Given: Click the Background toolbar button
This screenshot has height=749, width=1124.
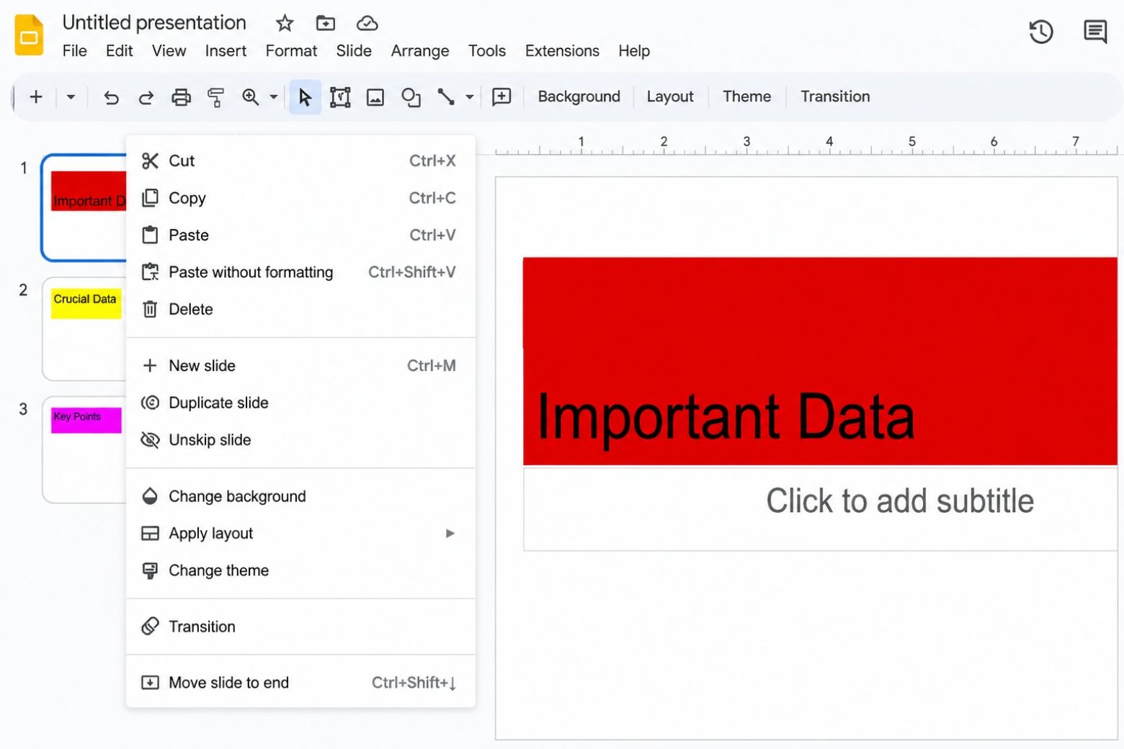Looking at the screenshot, I should (579, 97).
